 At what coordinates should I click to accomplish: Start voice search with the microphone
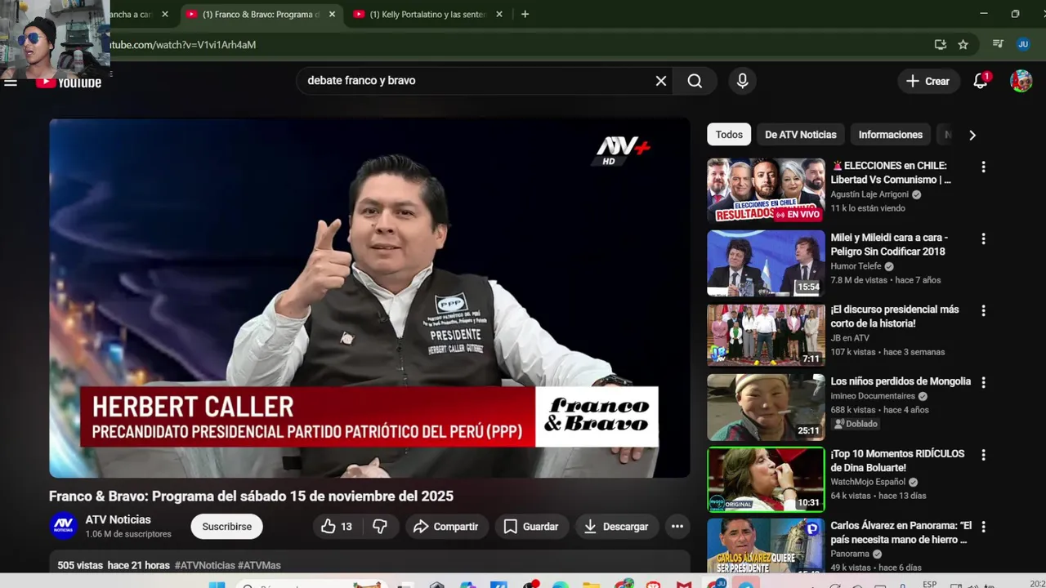point(742,81)
